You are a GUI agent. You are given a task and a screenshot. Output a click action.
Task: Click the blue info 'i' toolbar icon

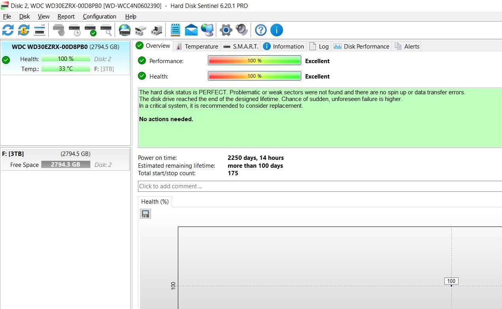click(277, 30)
